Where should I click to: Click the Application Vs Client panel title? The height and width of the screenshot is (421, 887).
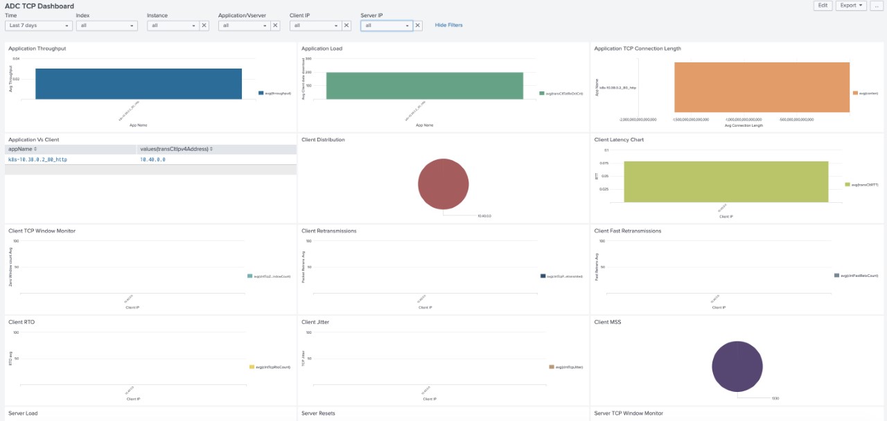click(33, 140)
